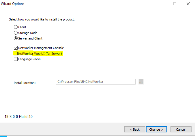Click the browse button with three dots

141,82
